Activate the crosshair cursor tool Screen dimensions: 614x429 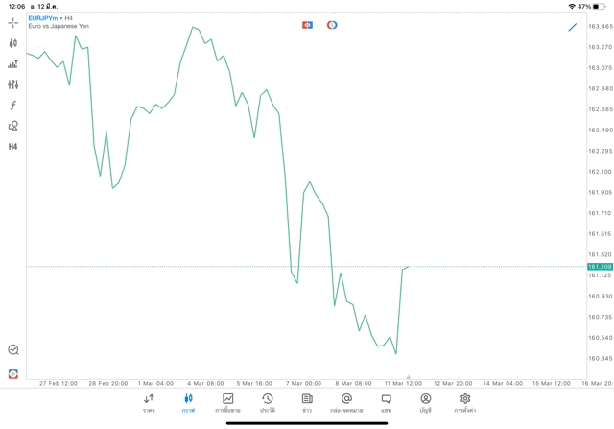pos(12,22)
